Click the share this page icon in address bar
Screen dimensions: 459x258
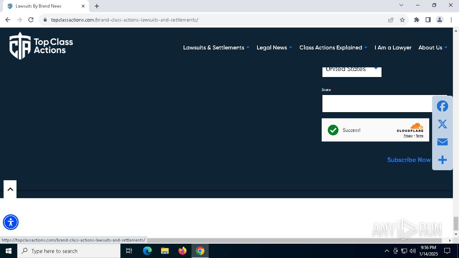click(x=391, y=20)
